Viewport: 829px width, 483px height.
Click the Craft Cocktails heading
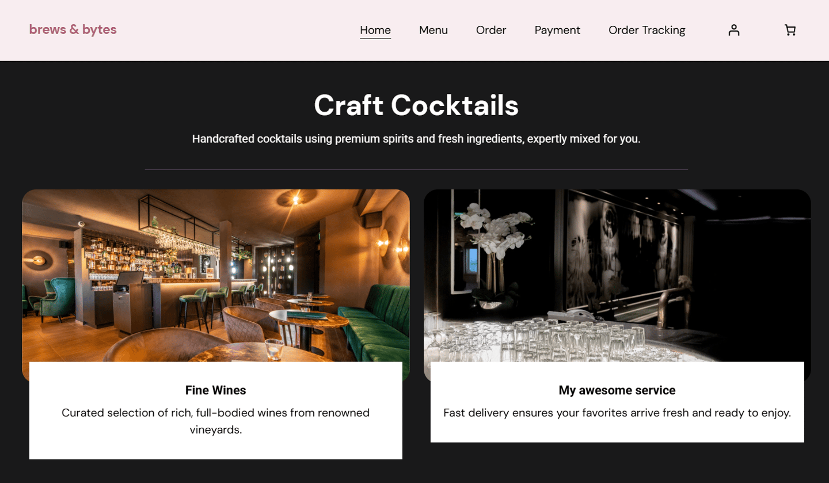(x=416, y=105)
